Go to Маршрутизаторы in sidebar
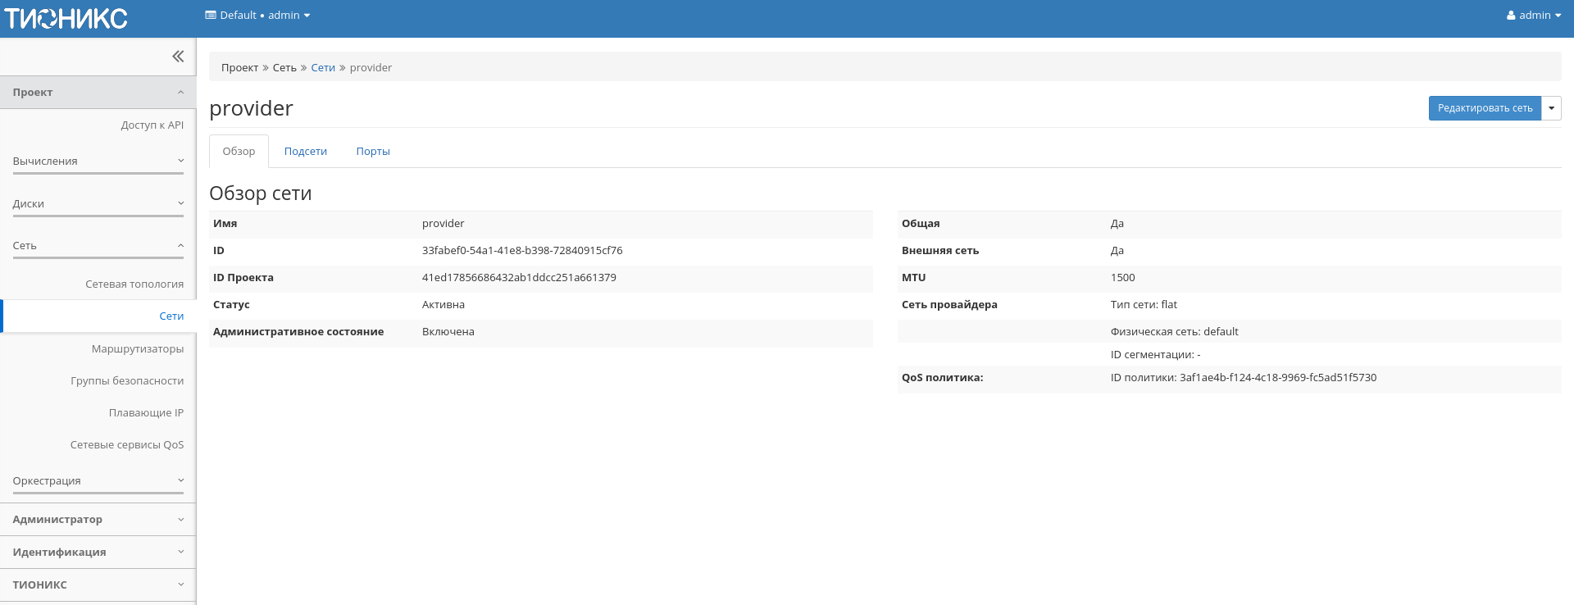Viewport: 1574px width, 605px height. pyautogui.click(x=138, y=349)
